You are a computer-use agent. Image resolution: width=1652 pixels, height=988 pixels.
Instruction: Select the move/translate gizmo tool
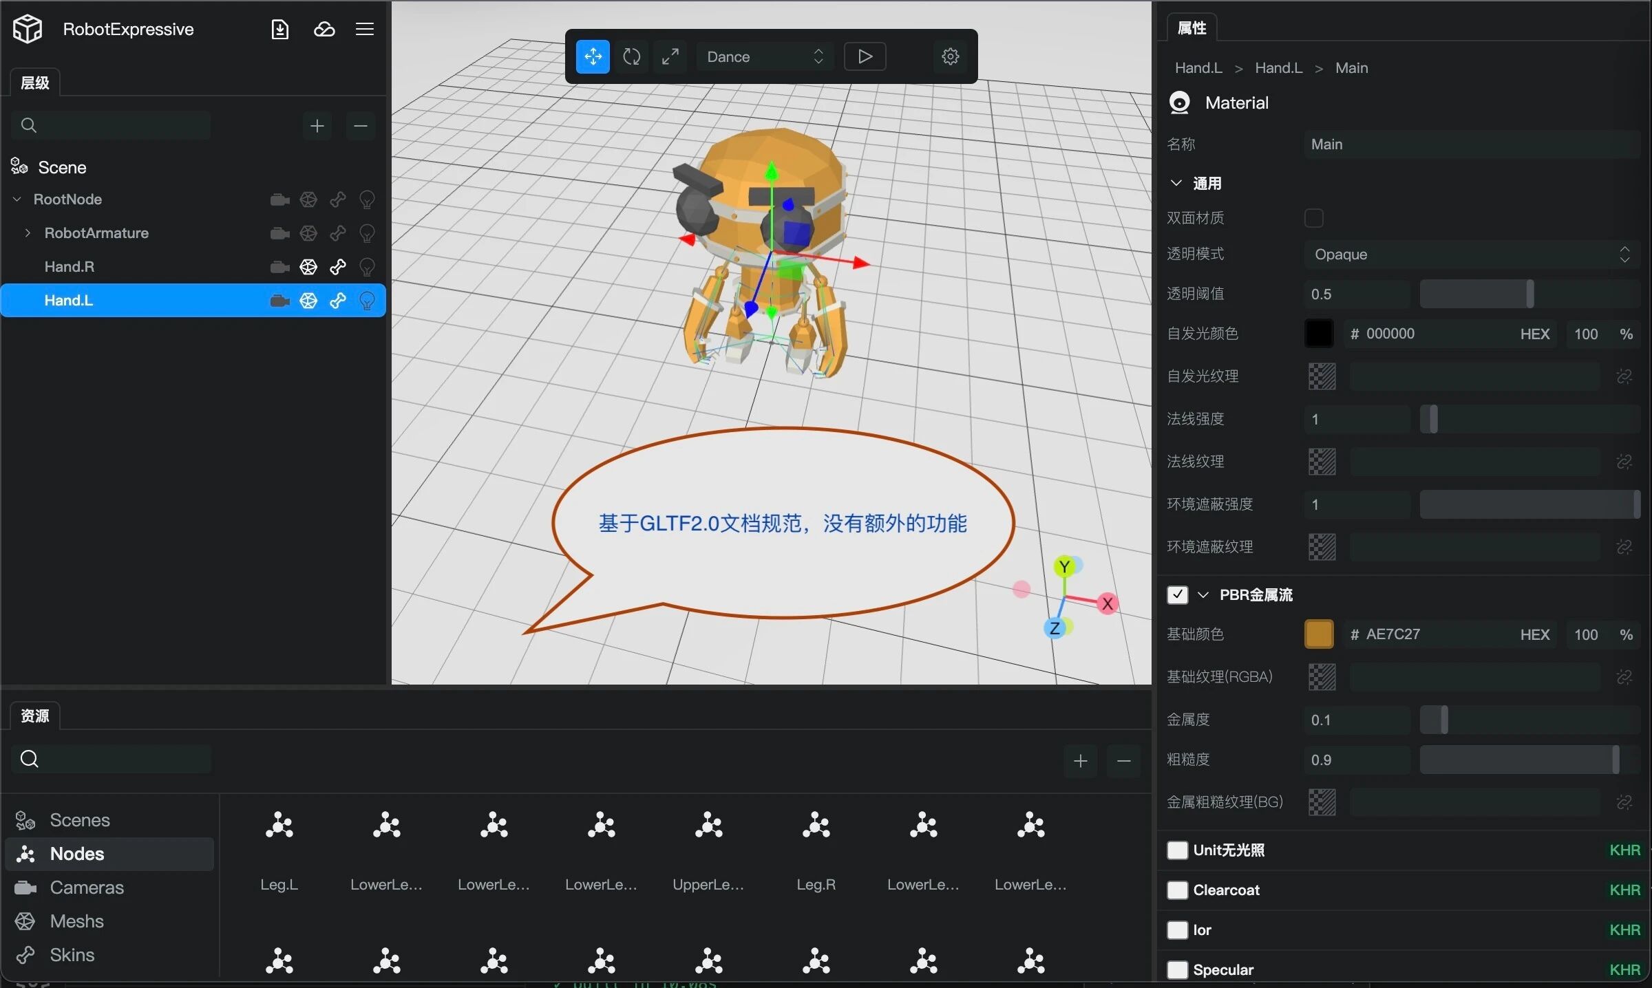click(x=593, y=56)
